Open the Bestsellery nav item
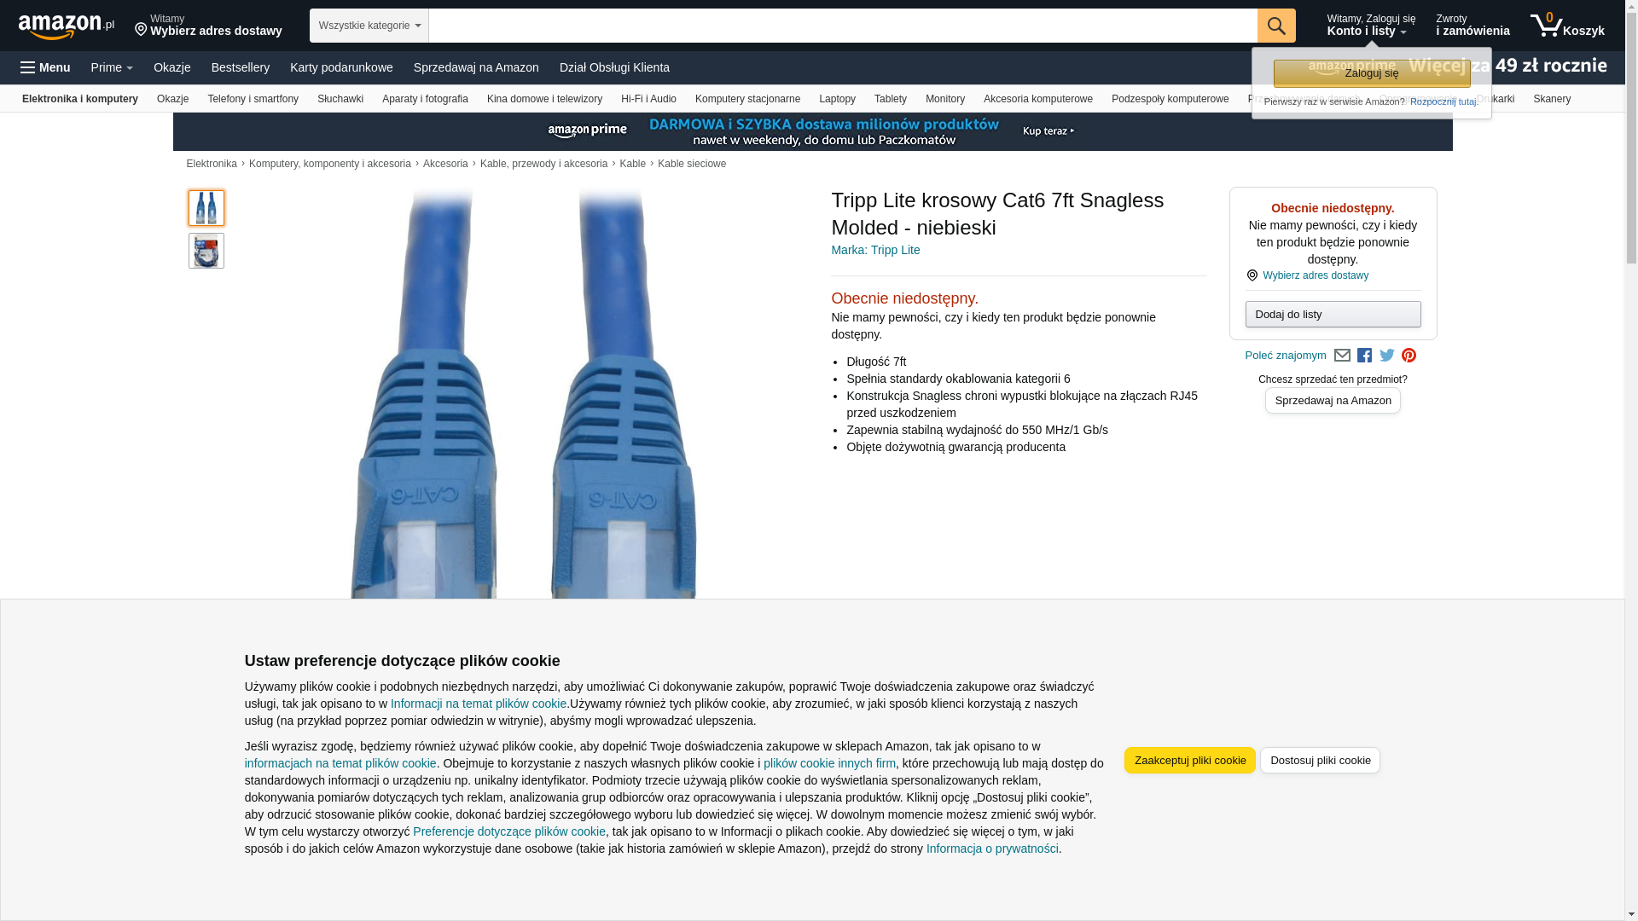This screenshot has height=921, width=1638. pyautogui.click(x=241, y=67)
